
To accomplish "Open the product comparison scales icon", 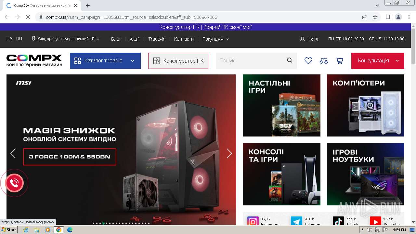I will [x=324, y=61].
